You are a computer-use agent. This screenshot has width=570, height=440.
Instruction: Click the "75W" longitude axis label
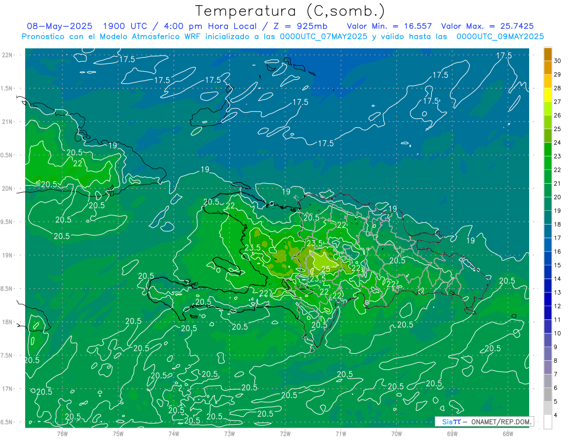118,434
